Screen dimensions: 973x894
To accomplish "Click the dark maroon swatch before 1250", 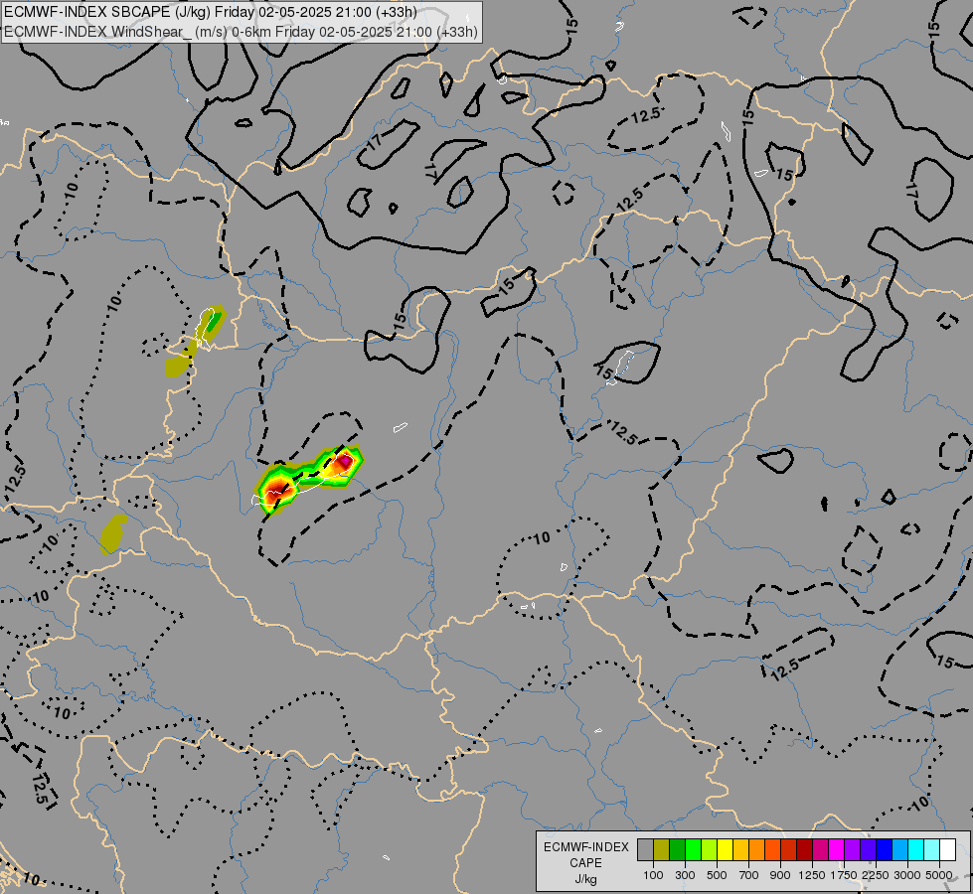I will 804,849.
